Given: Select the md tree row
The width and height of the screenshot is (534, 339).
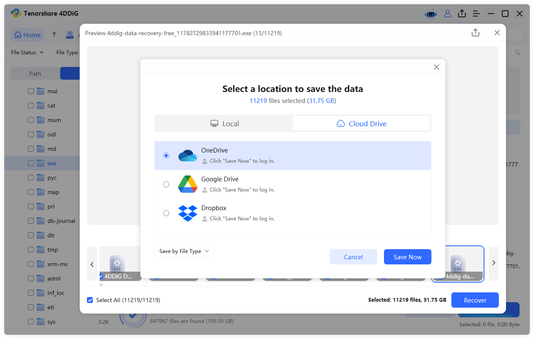Looking at the screenshot, I should pos(42,149).
